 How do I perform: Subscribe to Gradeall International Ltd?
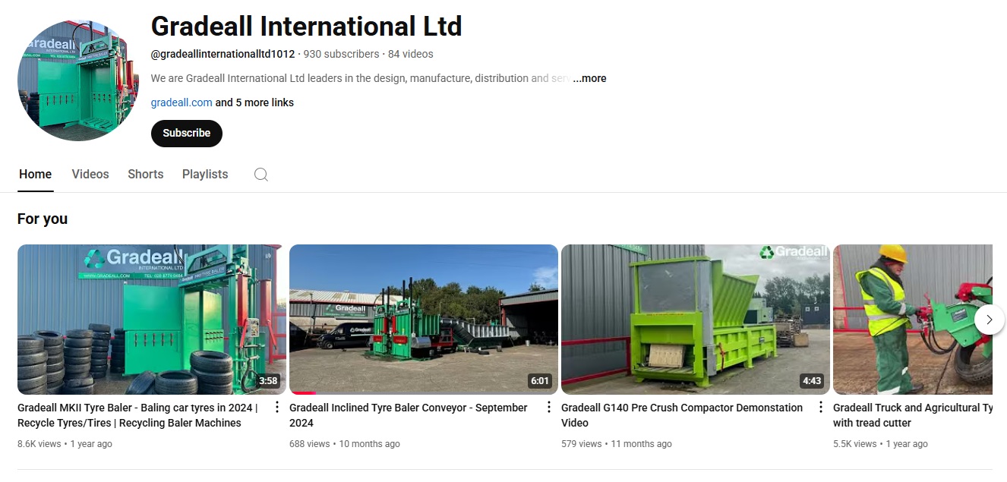[x=187, y=133]
